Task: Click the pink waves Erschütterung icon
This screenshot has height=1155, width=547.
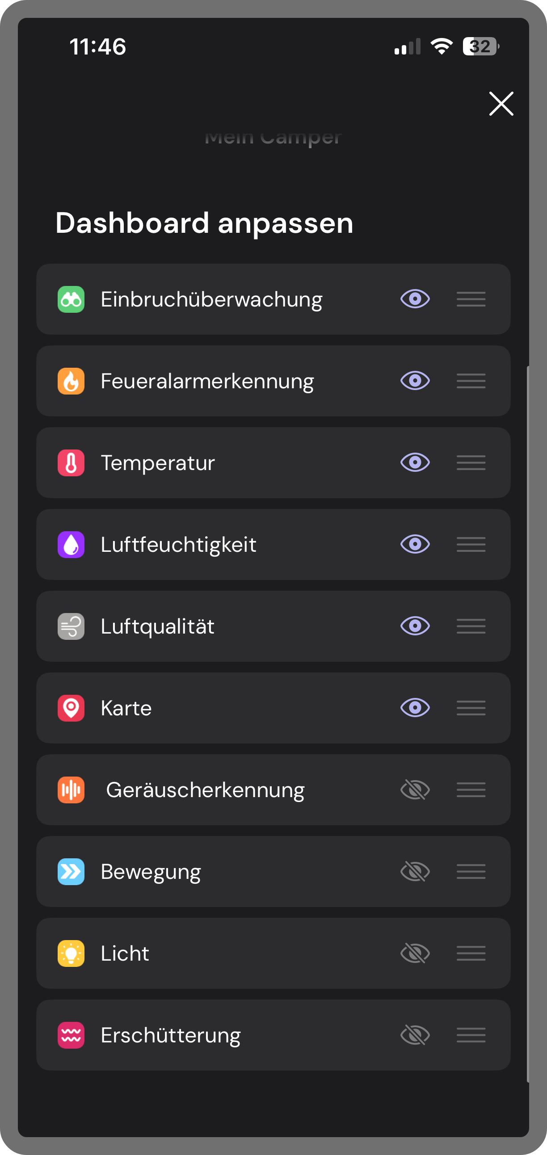Action: coord(71,1035)
